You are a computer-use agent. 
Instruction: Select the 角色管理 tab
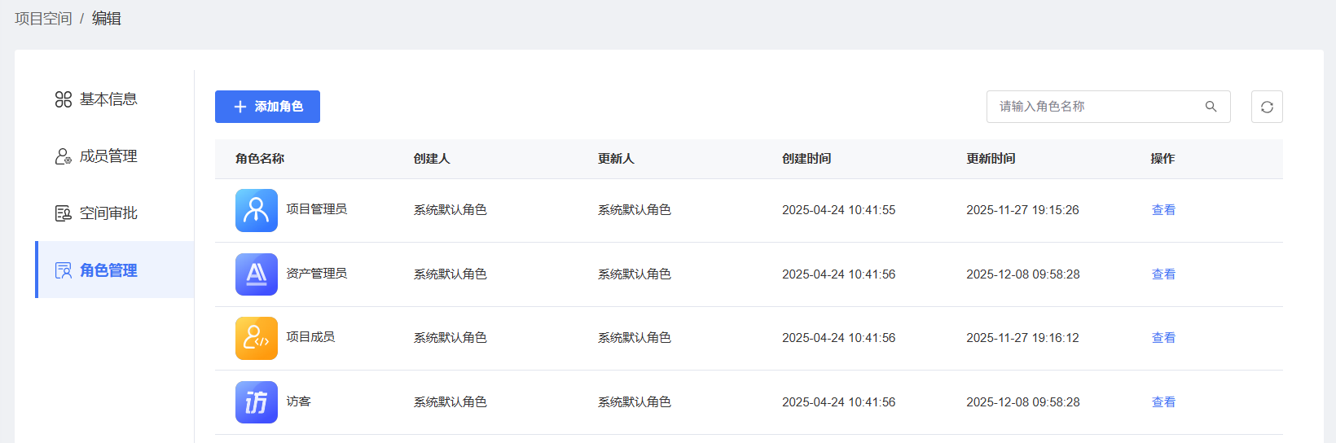(x=108, y=270)
